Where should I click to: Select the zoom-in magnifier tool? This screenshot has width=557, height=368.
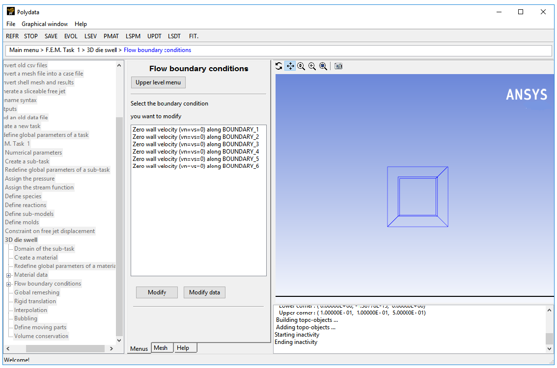pos(312,66)
